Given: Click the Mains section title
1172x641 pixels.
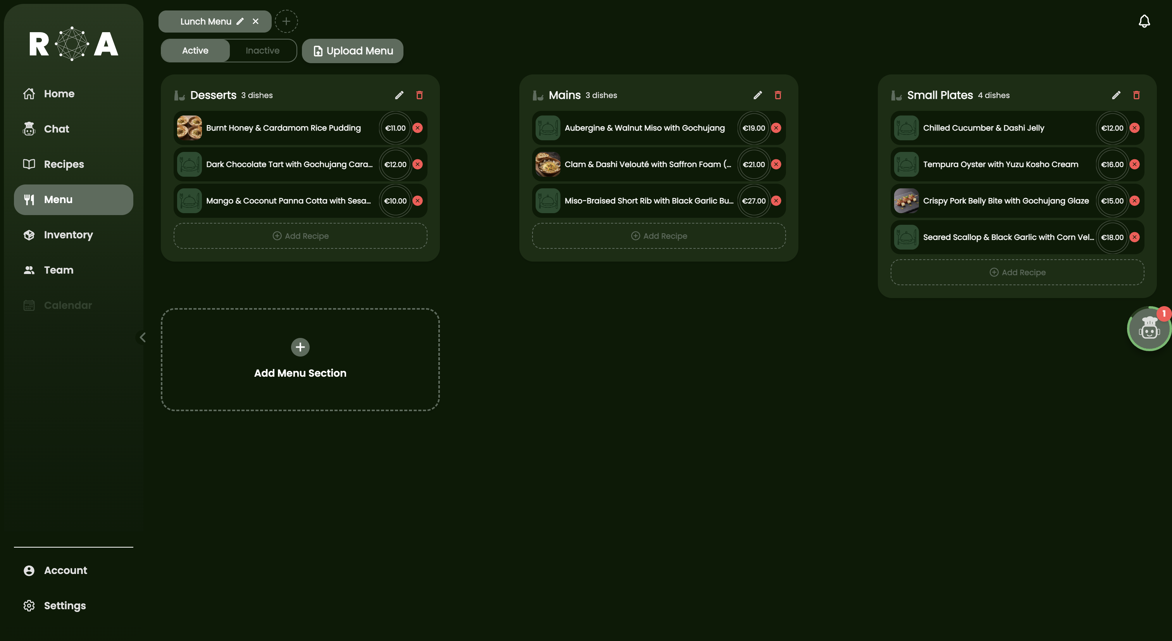Looking at the screenshot, I should point(565,95).
